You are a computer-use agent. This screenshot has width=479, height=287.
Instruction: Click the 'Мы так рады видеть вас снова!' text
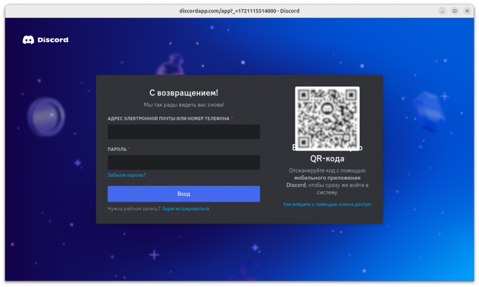click(184, 105)
